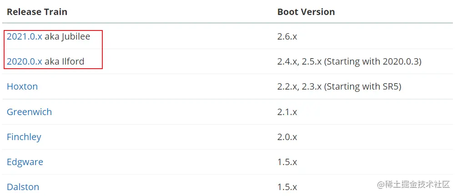
Task: Click the Release Train column header
Action: 37,12
